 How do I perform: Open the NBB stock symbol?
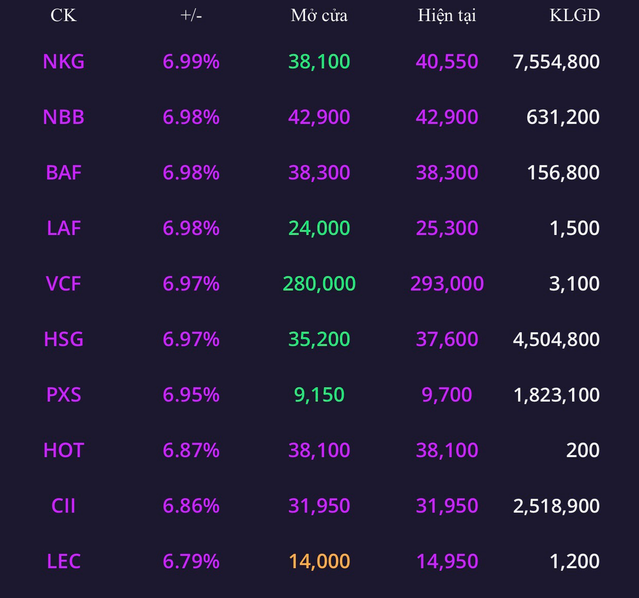(64, 117)
